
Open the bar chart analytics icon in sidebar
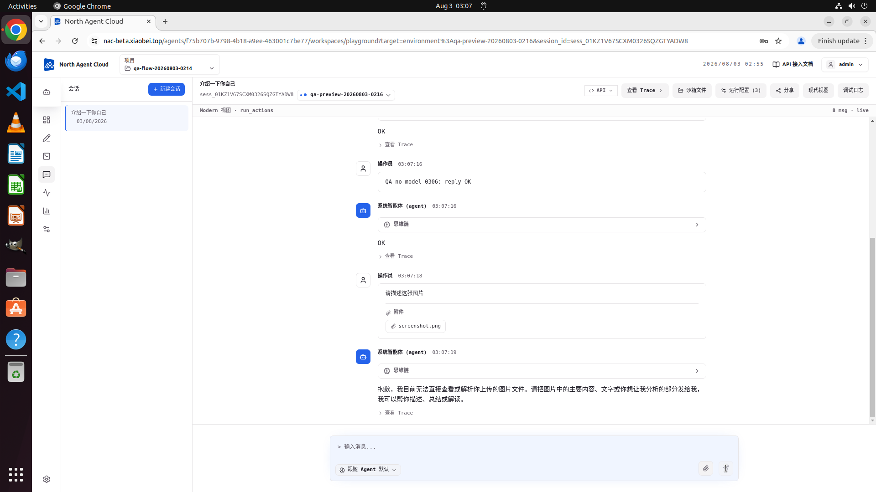click(47, 211)
